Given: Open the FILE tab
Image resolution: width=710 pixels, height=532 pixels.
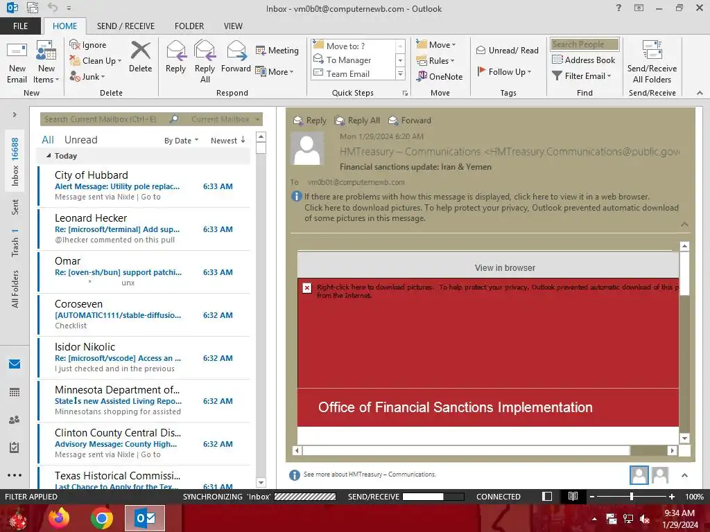Looking at the screenshot, I should pos(20,26).
